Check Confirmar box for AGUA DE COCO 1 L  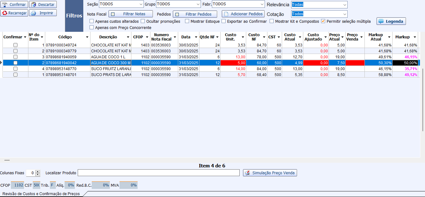coord(15,57)
